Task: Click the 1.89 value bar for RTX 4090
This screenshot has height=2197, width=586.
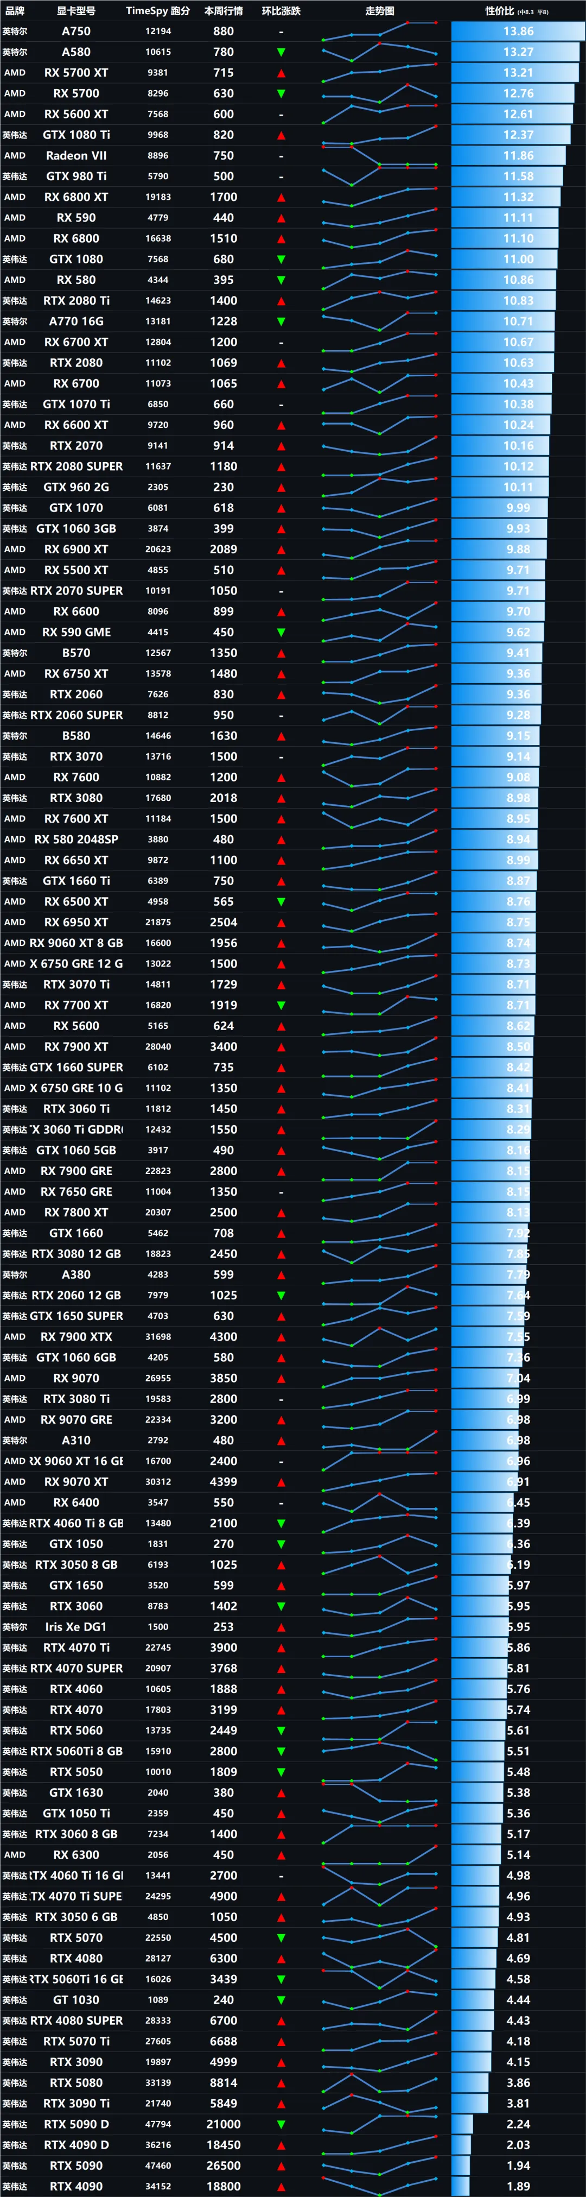Action: [461, 2187]
